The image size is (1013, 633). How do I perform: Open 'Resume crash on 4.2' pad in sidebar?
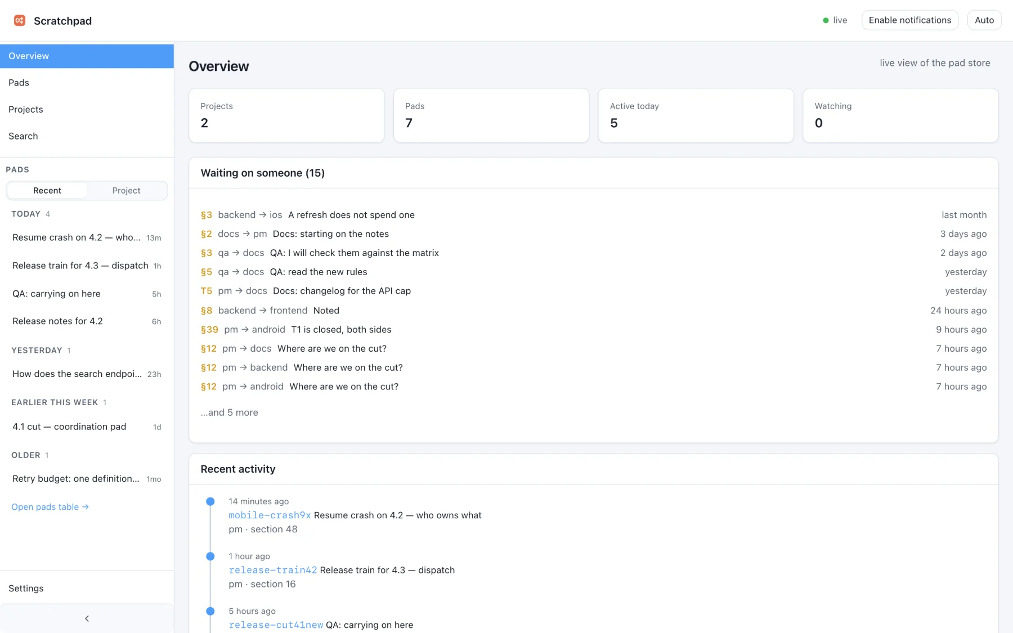tap(87, 238)
